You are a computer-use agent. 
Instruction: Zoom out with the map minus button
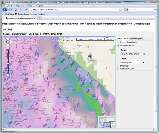click(x=8, y=75)
